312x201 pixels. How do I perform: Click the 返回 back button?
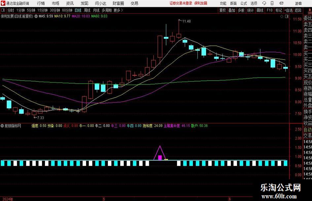[x=298, y=10]
